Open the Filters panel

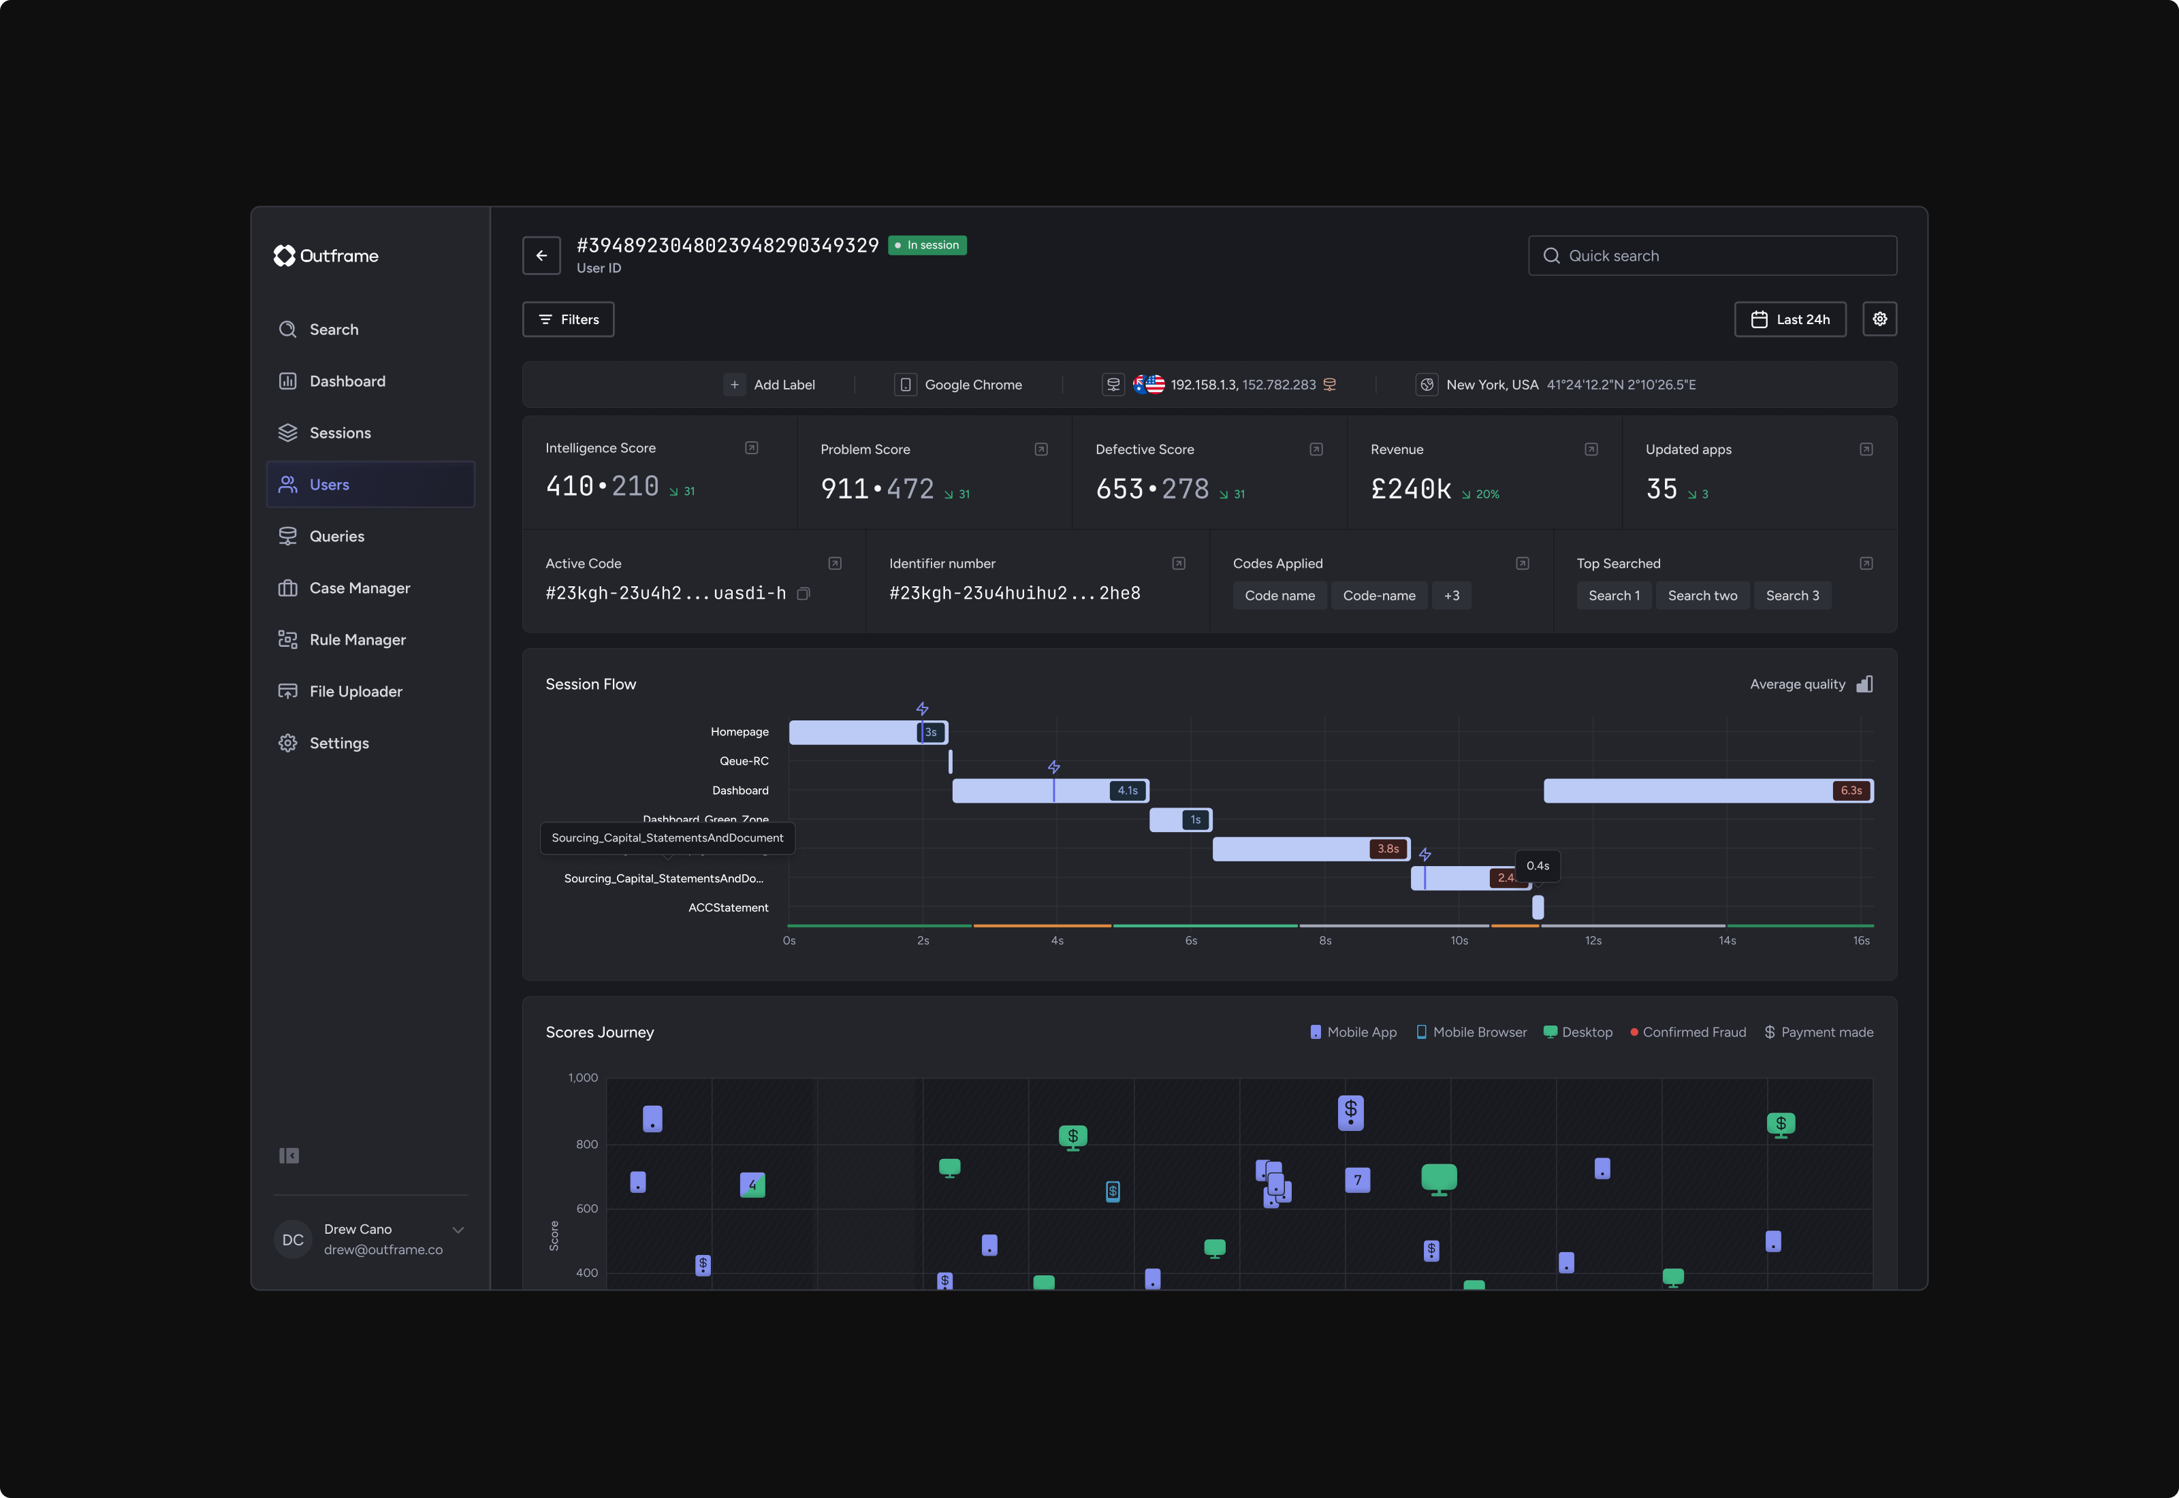click(568, 319)
